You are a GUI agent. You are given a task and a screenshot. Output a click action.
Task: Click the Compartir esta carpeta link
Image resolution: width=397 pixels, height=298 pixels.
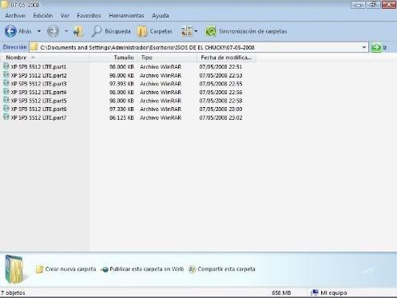(226, 269)
